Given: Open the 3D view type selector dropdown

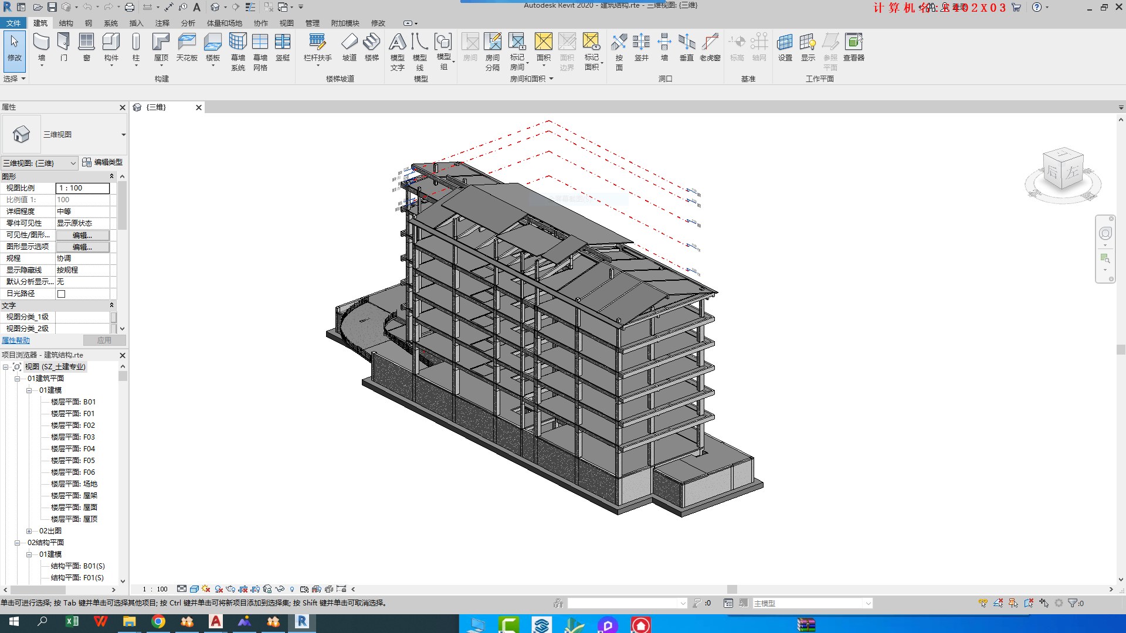Looking at the screenshot, I should (x=123, y=135).
